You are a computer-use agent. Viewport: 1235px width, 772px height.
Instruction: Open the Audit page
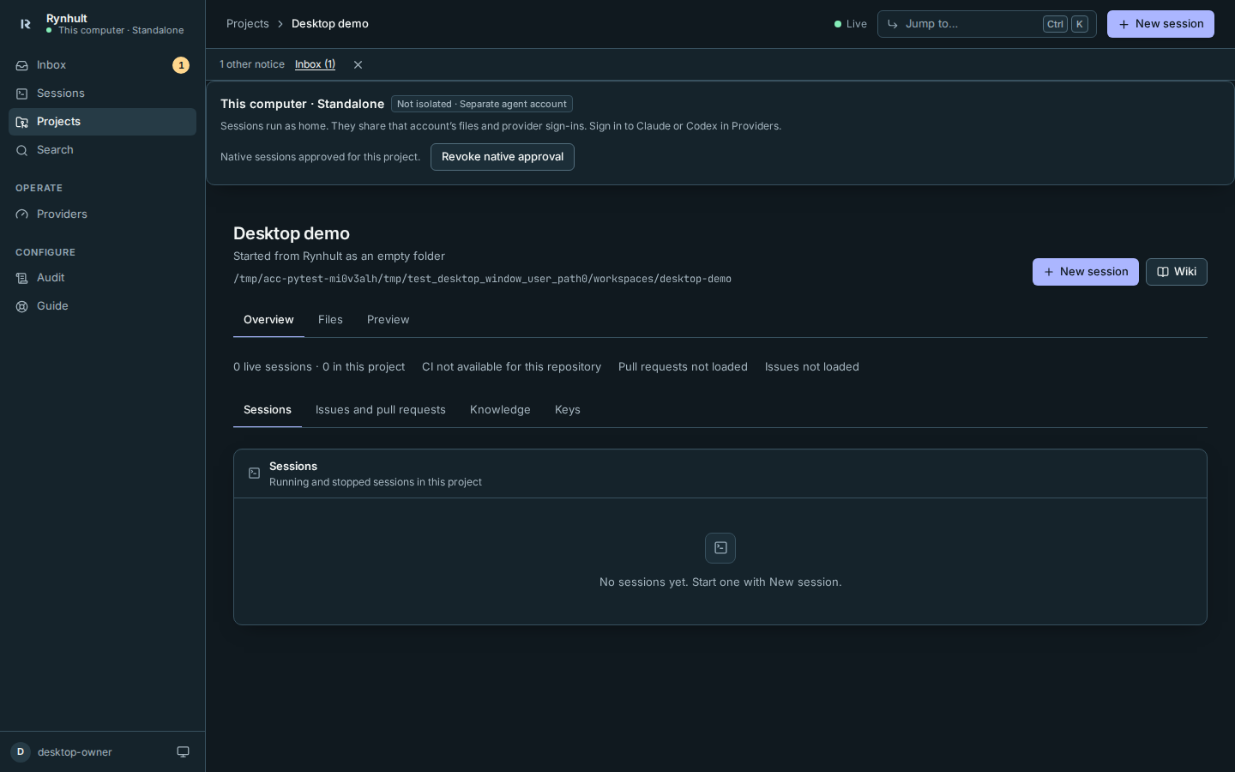click(102, 278)
